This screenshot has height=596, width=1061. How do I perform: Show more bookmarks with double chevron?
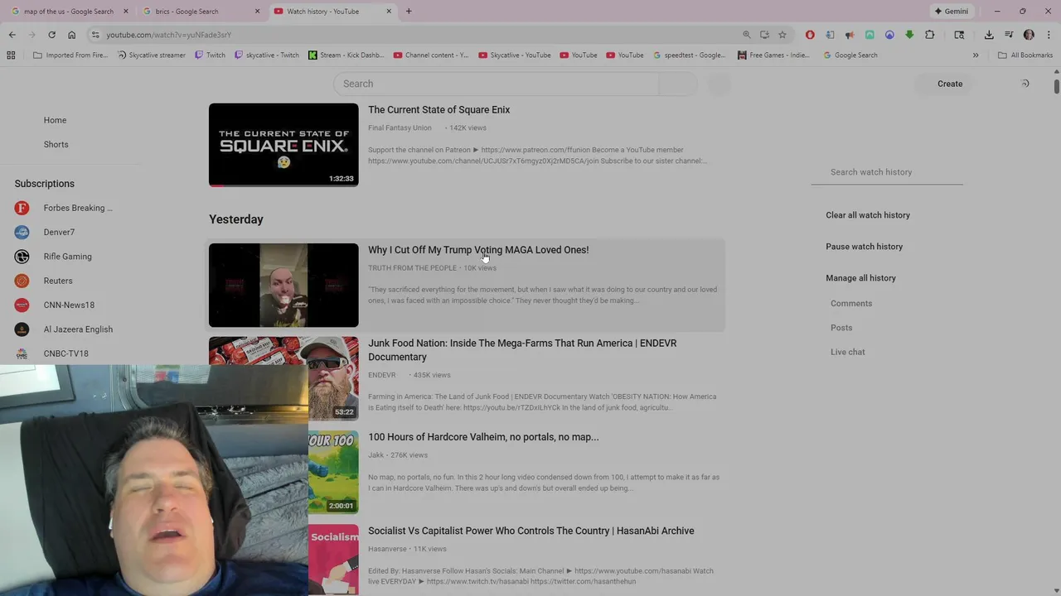(x=976, y=55)
